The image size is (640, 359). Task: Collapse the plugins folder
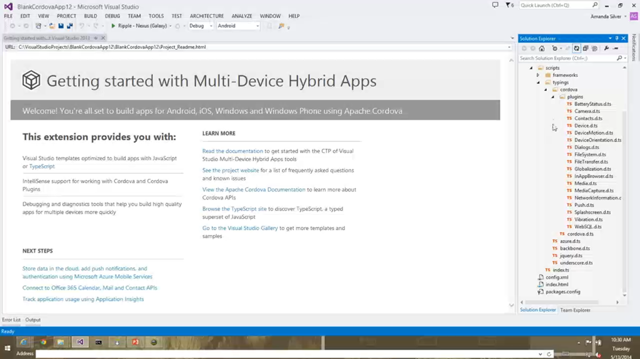point(553,97)
